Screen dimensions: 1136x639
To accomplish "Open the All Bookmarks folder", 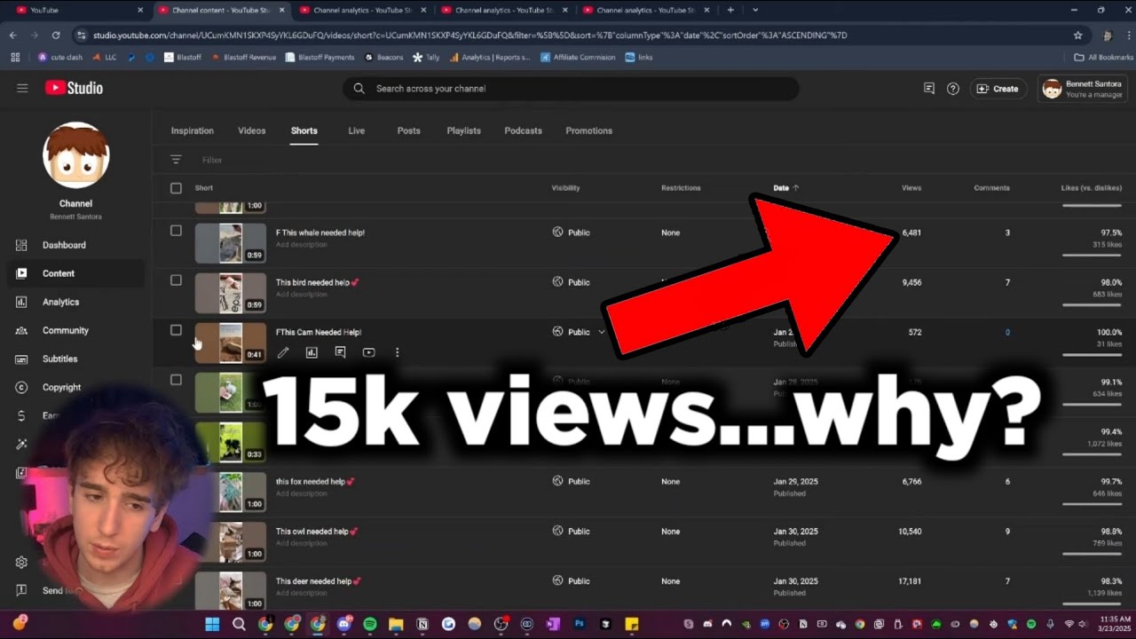I will pos(1103,57).
